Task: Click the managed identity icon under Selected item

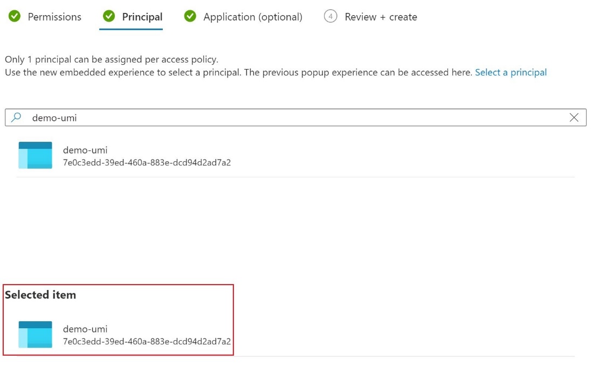Action: 35,334
